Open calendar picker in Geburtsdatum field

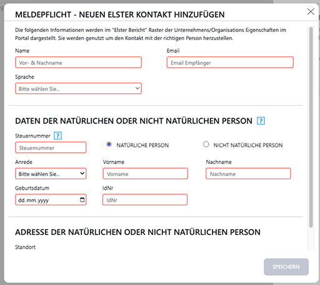click(x=82, y=200)
